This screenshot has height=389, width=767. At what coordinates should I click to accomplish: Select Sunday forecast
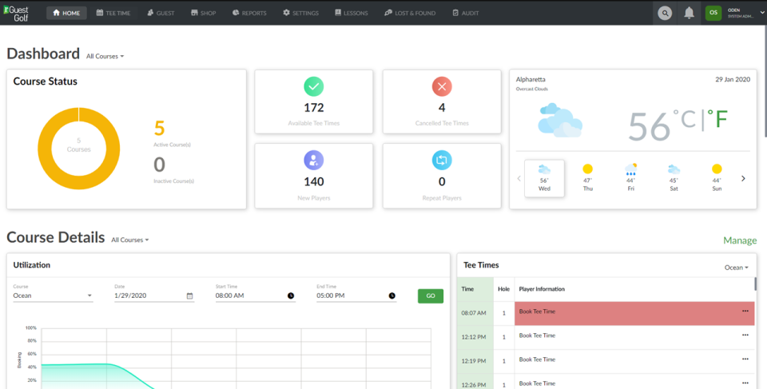pyautogui.click(x=717, y=179)
